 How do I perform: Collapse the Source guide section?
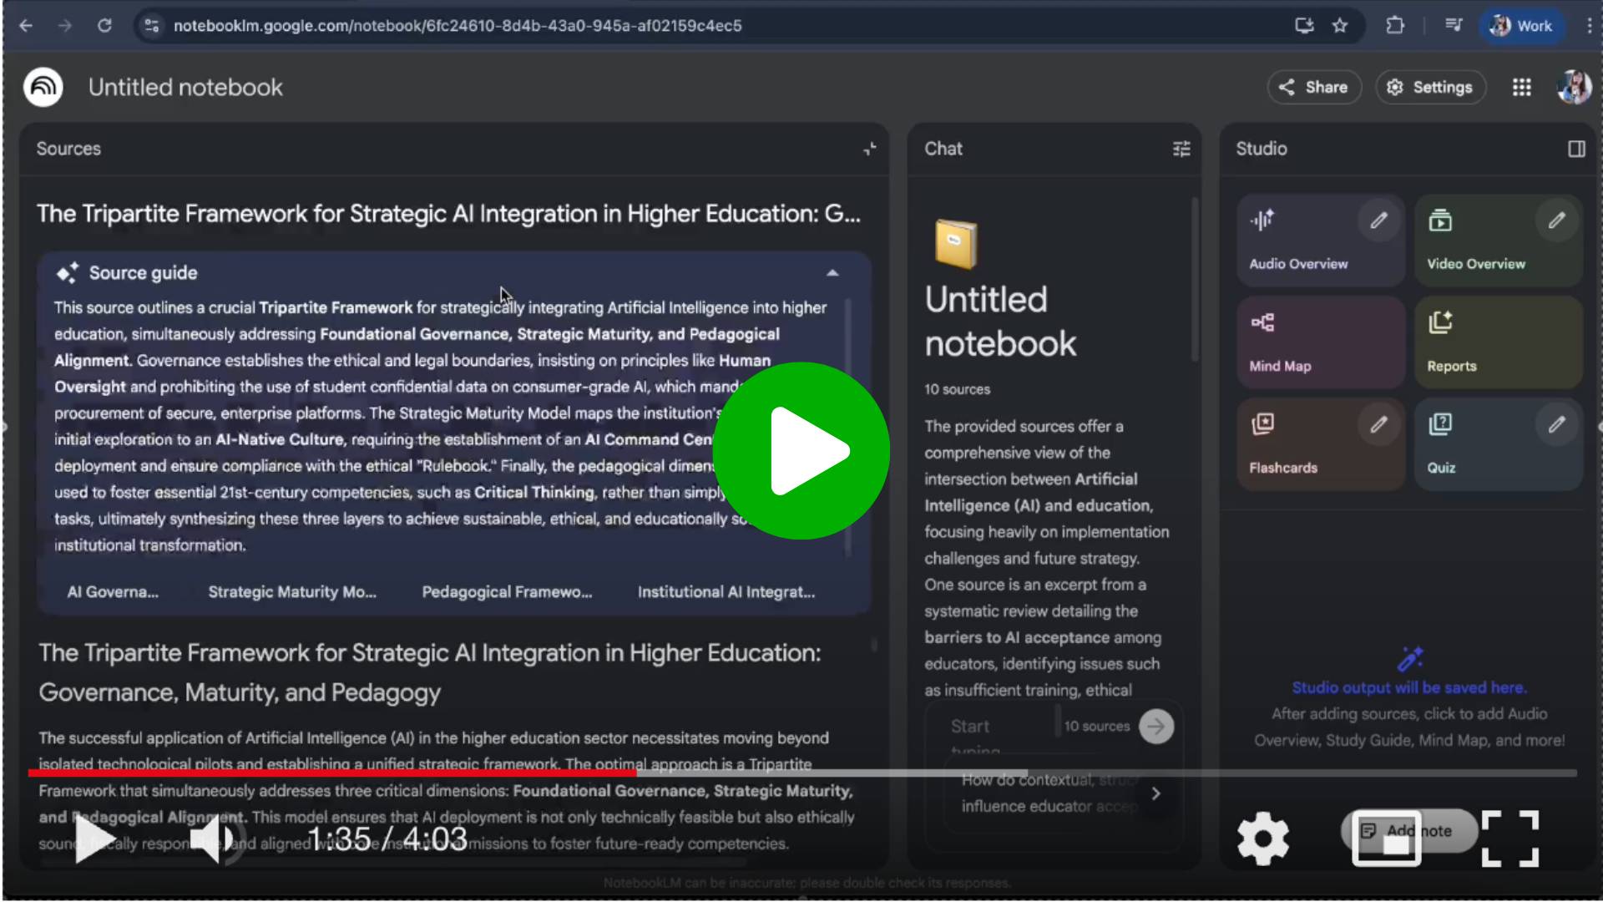click(832, 273)
